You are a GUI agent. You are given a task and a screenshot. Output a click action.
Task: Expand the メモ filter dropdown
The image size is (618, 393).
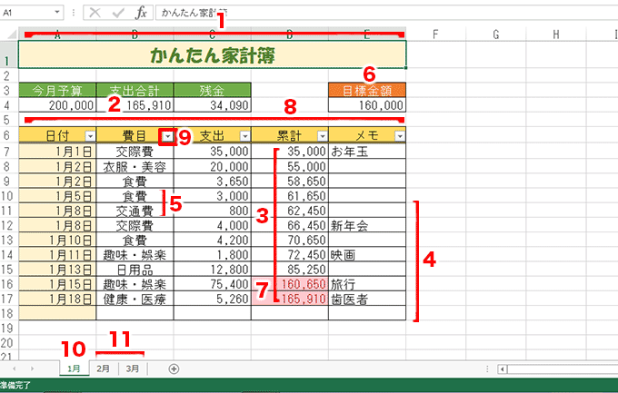(398, 135)
